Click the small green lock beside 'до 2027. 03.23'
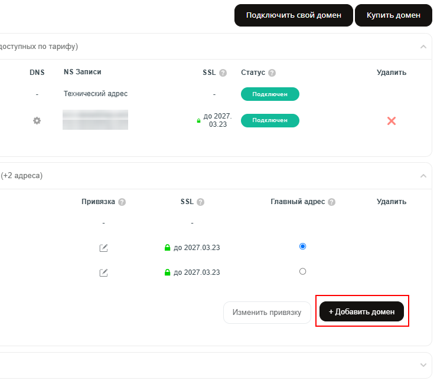Image resolution: width=437 pixels, height=381 pixels. pyautogui.click(x=198, y=121)
